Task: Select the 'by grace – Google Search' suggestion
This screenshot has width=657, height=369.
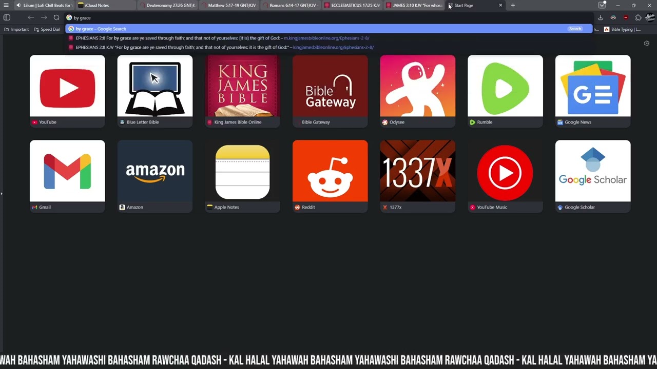Action: [328, 29]
